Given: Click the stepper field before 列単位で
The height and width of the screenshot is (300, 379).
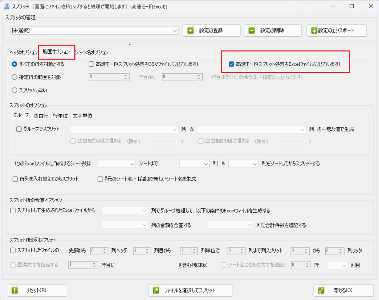Looking at the screenshot, I should [188, 251].
